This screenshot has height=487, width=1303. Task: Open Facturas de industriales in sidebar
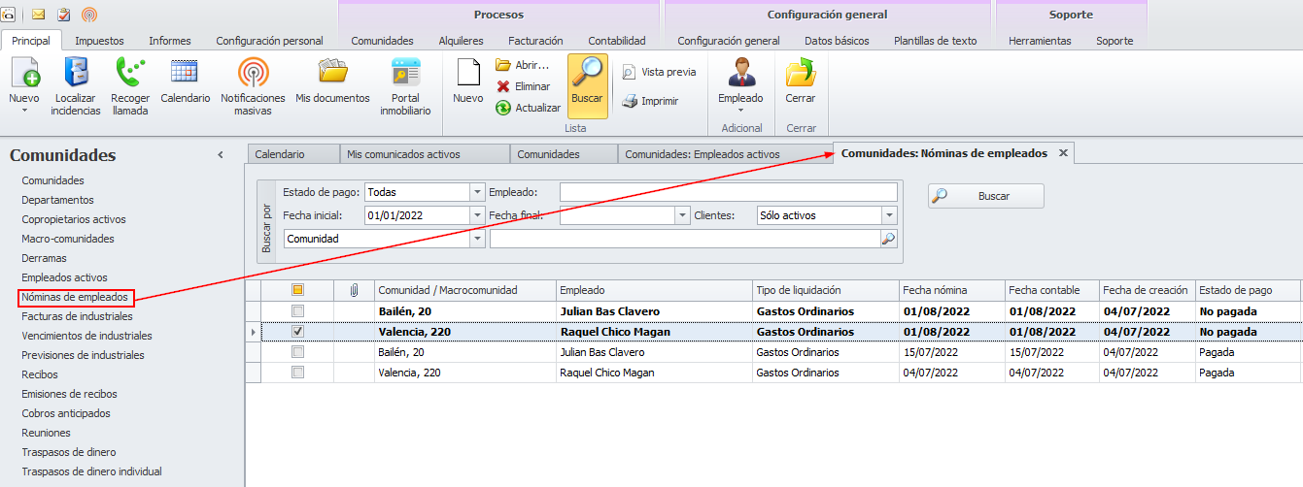click(77, 316)
